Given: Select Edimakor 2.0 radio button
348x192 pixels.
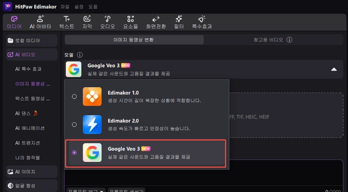Looking at the screenshot, I should tap(74, 125).
